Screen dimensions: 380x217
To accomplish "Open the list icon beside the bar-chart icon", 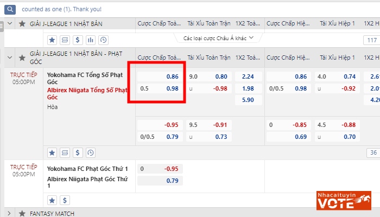I will coord(65,40).
